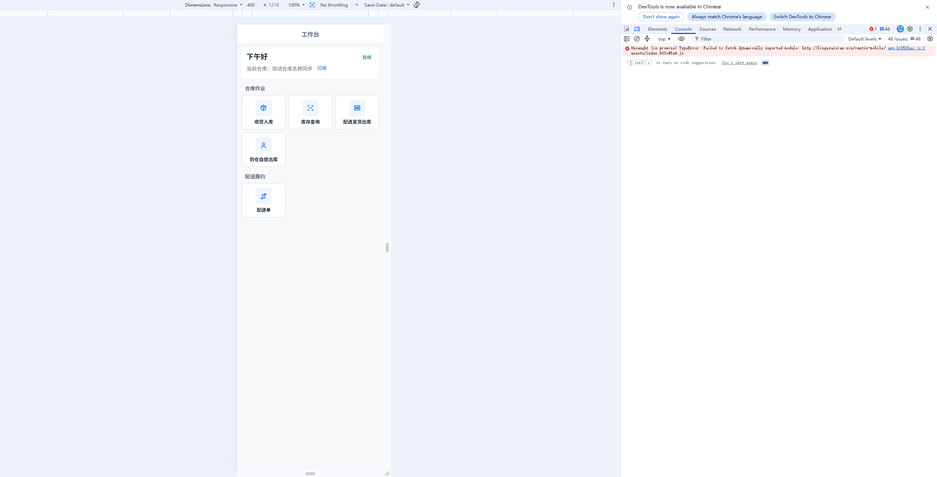This screenshot has height=477, width=937.
Task: Open the 100% zoom dropdown
Action: pyautogui.click(x=296, y=5)
